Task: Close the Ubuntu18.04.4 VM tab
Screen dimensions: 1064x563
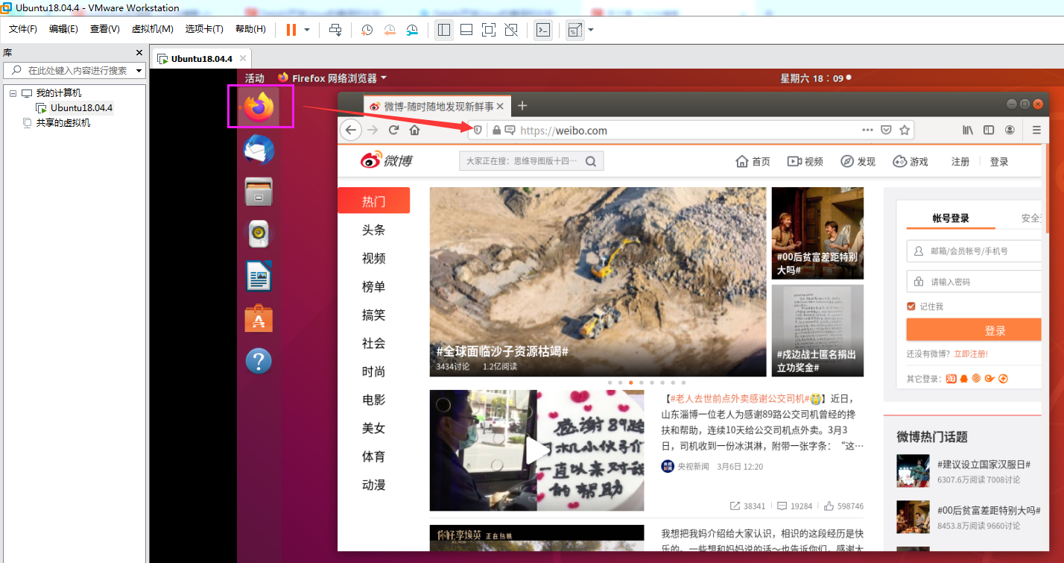Action: [x=242, y=58]
